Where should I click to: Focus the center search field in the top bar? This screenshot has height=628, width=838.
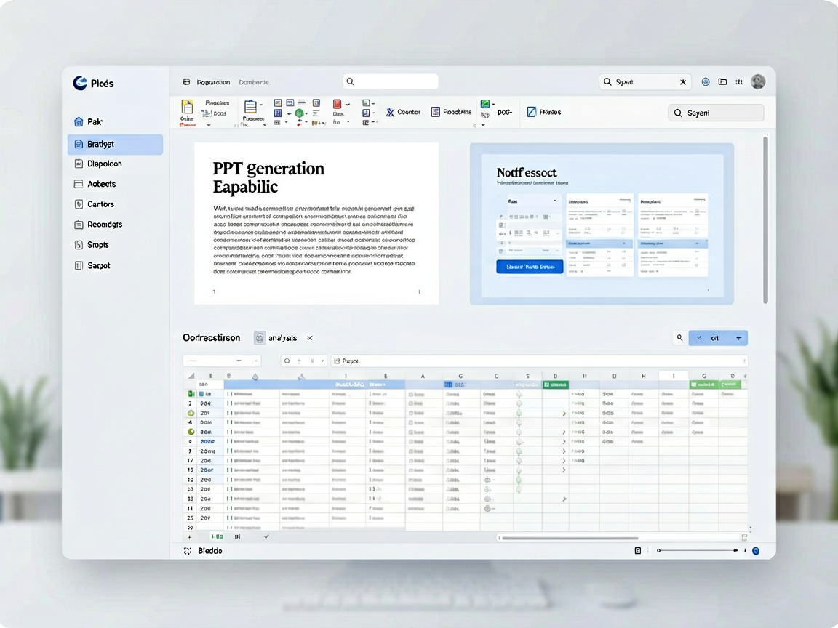(390, 81)
